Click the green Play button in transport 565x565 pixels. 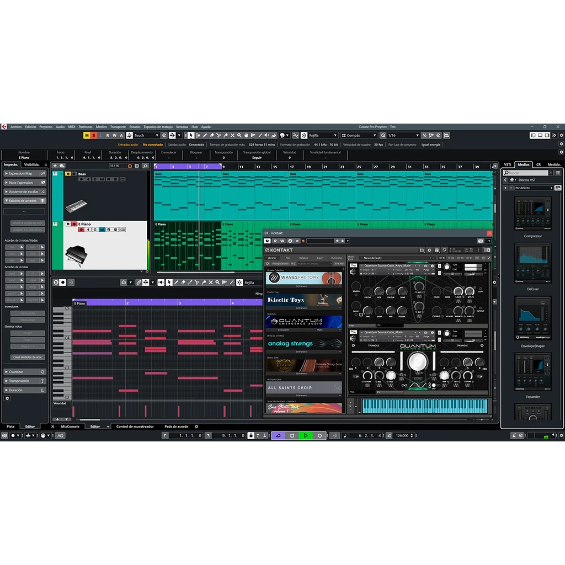(x=306, y=436)
